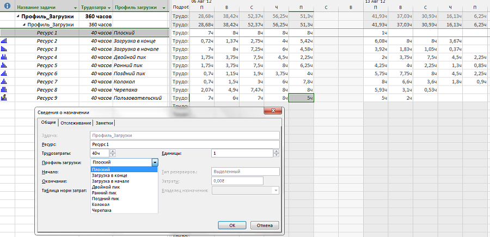Click the Трудозатраты 40ч input field
The width and height of the screenshot is (490, 237).
click(100, 153)
